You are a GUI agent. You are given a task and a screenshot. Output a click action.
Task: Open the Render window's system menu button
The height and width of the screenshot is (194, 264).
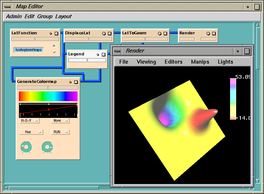118,51
